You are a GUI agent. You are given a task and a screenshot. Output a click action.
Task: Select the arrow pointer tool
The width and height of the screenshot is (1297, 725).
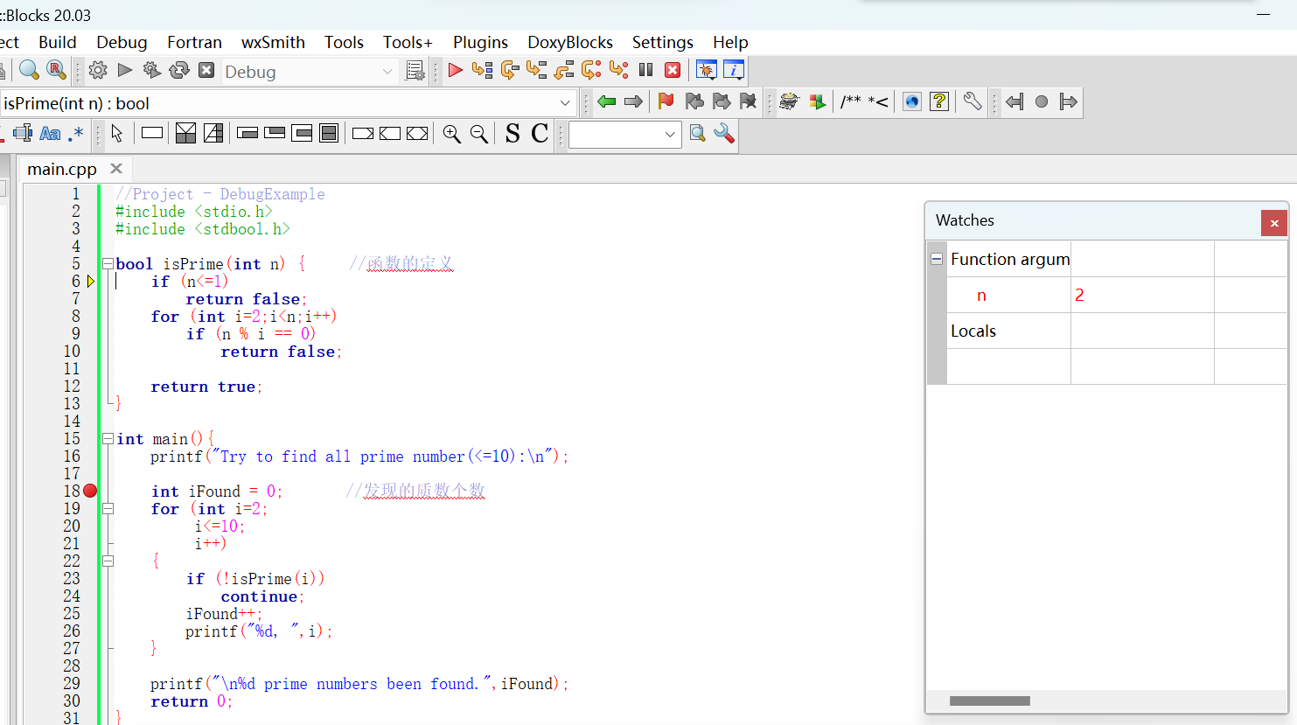coord(117,133)
